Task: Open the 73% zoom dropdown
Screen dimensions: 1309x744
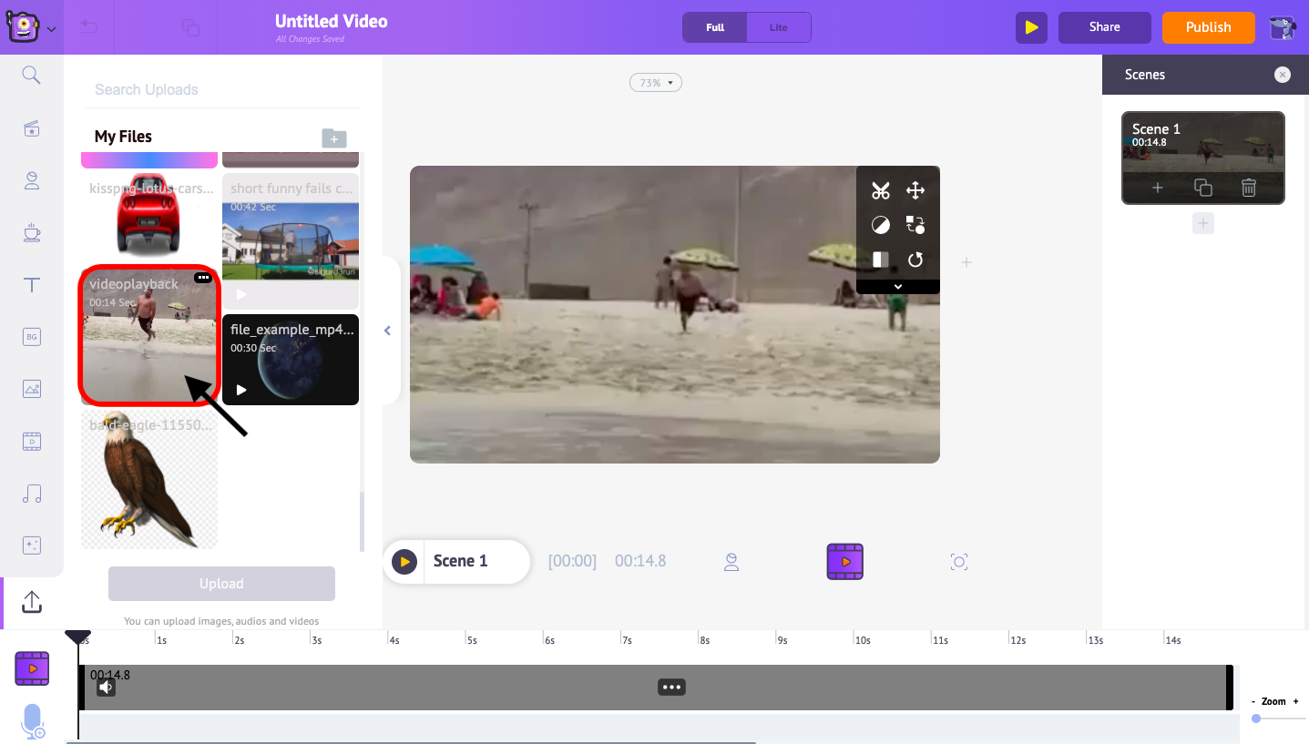Action: [x=655, y=83]
